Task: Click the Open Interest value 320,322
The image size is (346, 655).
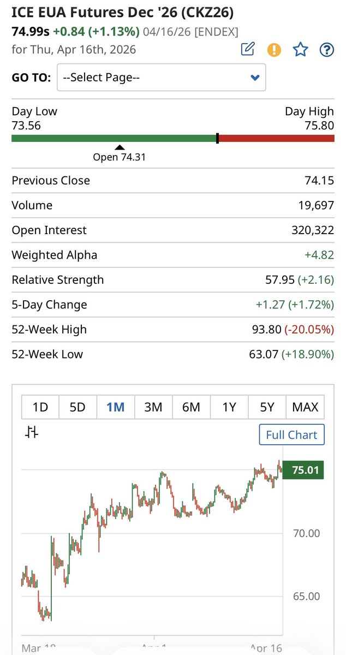Action: tap(313, 230)
